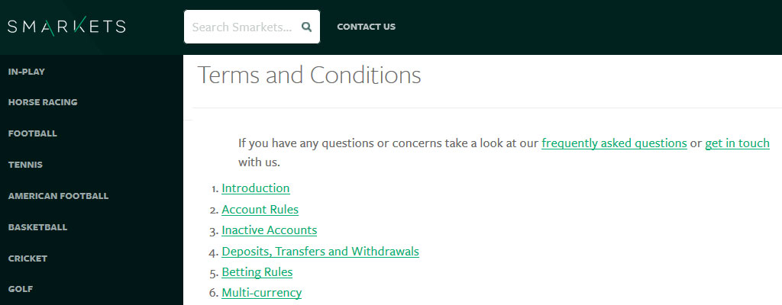782x305 pixels.
Task: Open the Football sidebar category
Action: (x=32, y=133)
